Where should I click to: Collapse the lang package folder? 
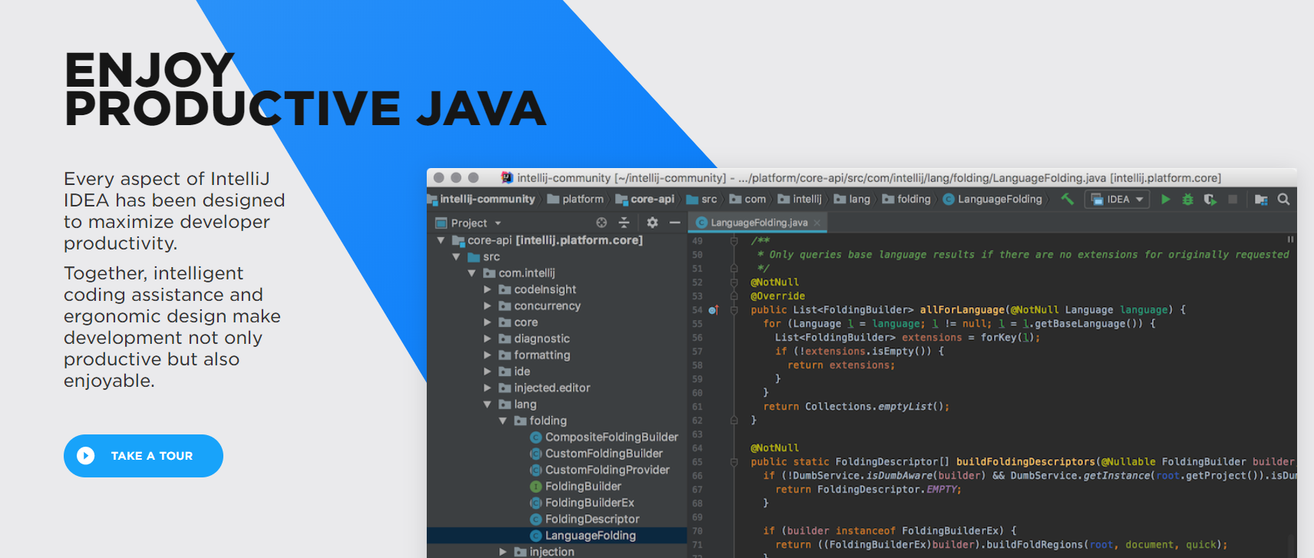[487, 404]
